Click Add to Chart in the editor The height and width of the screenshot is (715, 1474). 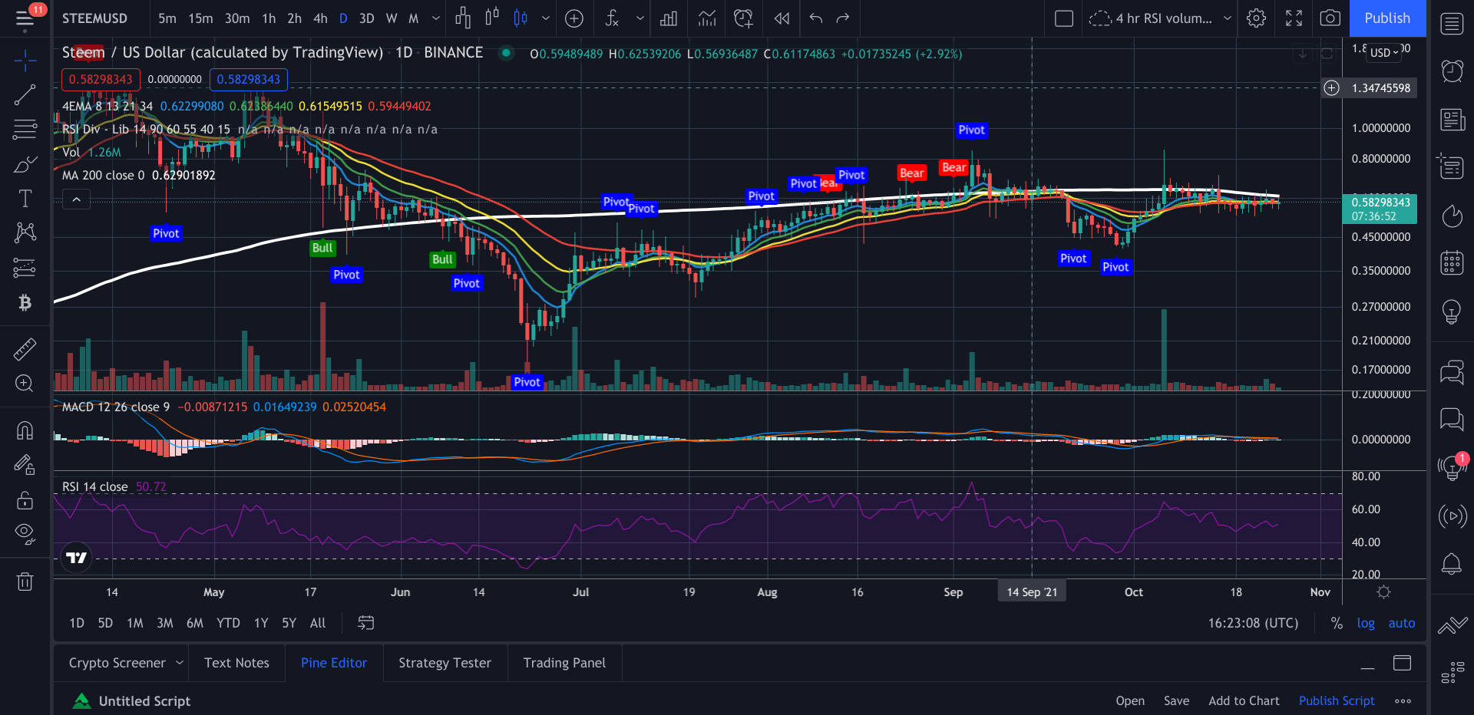click(x=1244, y=701)
